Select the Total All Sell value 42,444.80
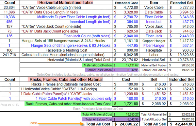The height and width of the screenshot is (126, 196). click(182, 124)
